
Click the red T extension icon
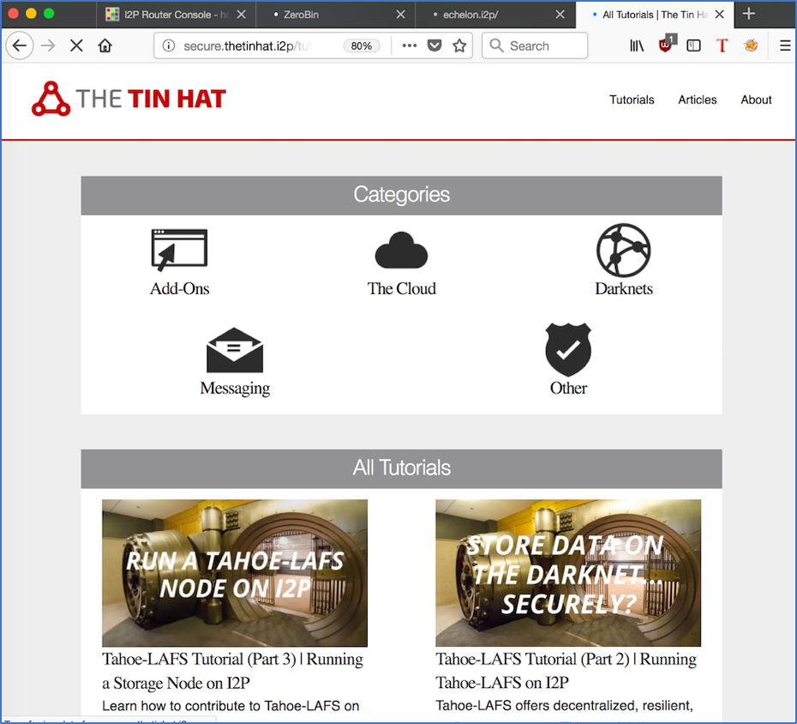722,45
